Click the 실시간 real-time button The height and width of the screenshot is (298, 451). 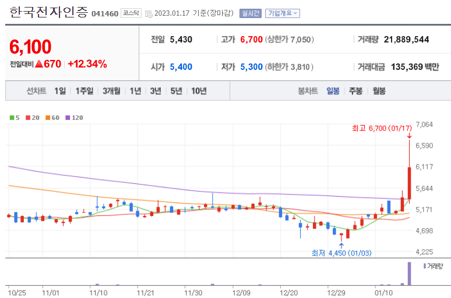[250, 13]
